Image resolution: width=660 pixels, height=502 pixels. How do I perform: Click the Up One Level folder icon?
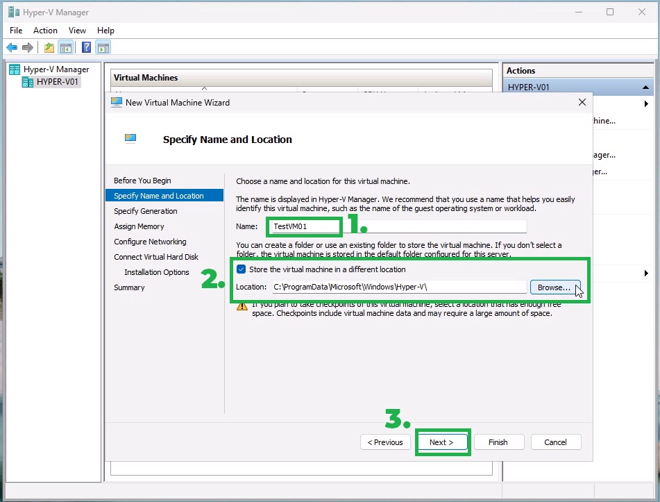(49, 48)
